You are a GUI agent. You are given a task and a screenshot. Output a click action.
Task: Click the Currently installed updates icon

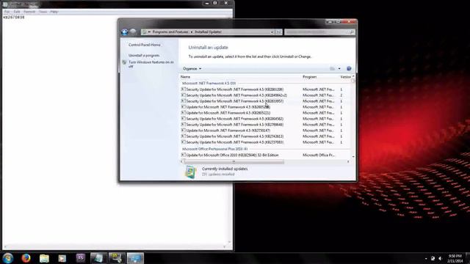191,172
